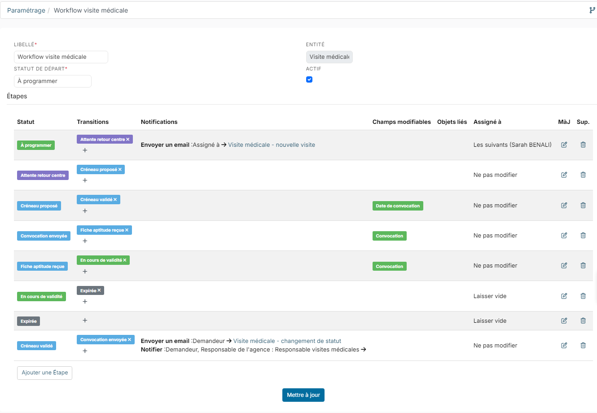Edit the Attente retour centre step
Viewport: 597px width, 413px height.
pos(564,175)
